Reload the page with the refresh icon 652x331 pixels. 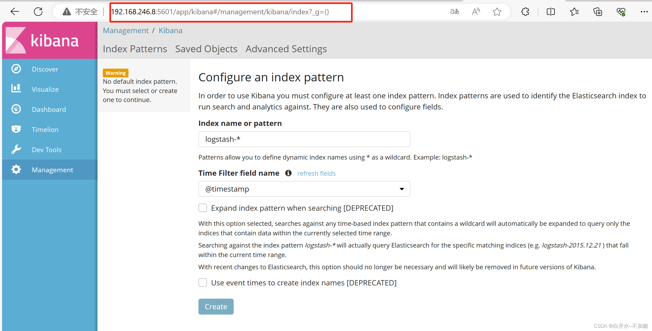pyautogui.click(x=38, y=12)
